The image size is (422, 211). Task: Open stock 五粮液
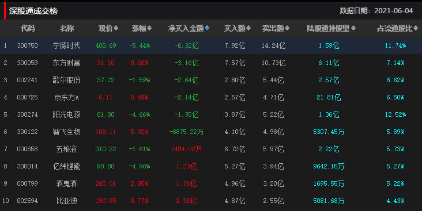coord(66,149)
